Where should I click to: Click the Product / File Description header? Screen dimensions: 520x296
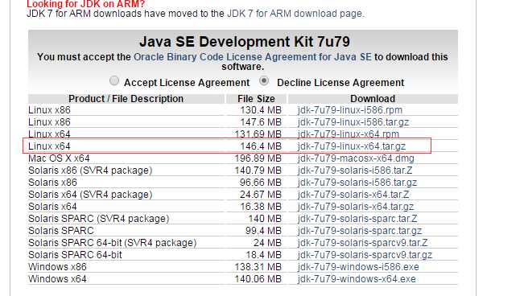coord(126,99)
